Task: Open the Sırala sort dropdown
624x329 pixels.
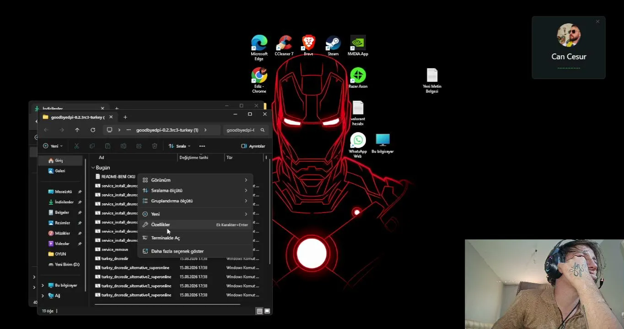Action: [179, 146]
